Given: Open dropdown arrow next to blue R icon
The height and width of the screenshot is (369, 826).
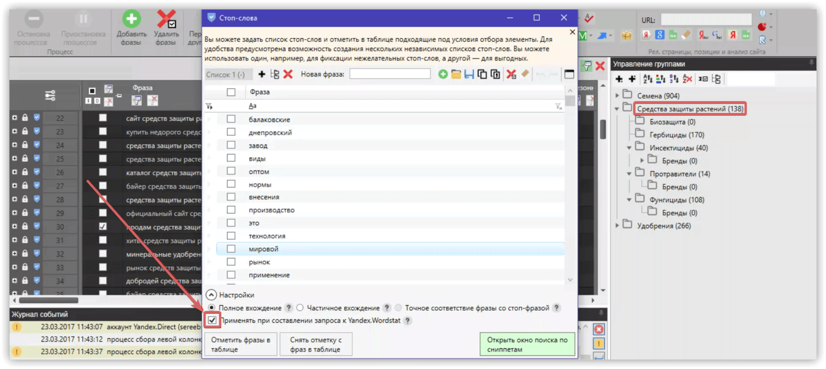Looking at the screenshot, I should tap(771, 40).
